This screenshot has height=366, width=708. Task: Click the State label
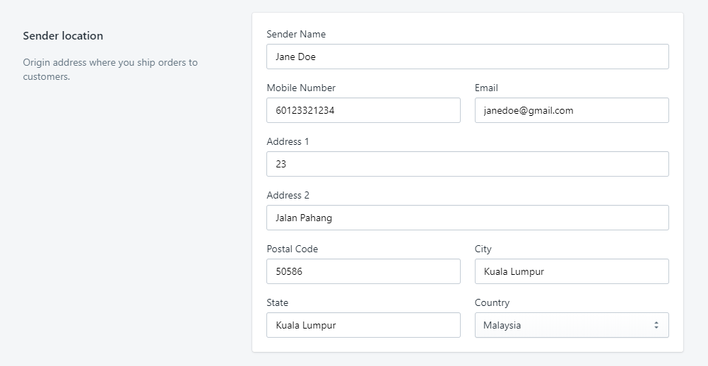click(x=277, y=303)
